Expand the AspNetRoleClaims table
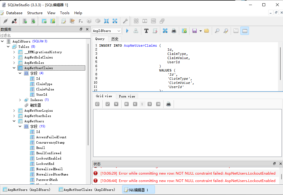The height and width of the screenshot is (195, 283). [14, 57]
